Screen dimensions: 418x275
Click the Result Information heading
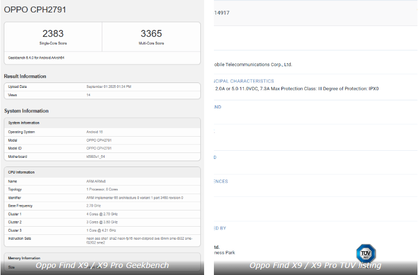(25, 76)
